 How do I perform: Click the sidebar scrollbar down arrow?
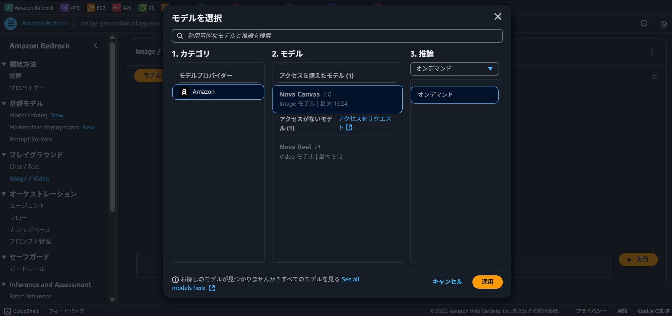pos(112,300)
